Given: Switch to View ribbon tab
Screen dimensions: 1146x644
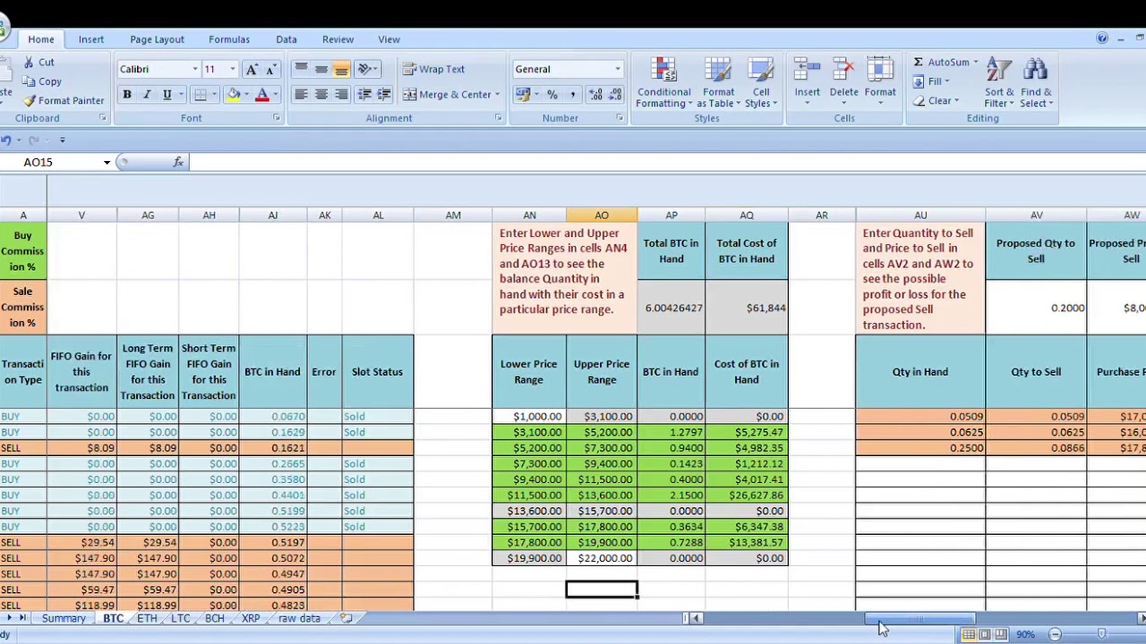Looking at the screenshot, I should [389, 39].
